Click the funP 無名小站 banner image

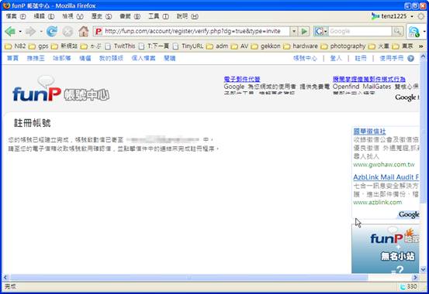click(386, 249)
